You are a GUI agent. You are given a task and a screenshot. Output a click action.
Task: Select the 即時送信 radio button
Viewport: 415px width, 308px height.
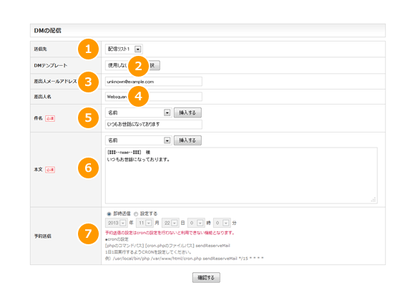[109, 214]
